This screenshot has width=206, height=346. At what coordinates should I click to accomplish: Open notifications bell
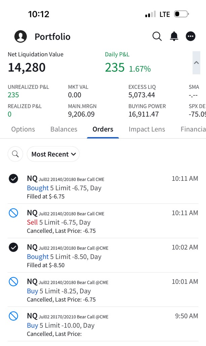pyautogui.click(x=174, y=36)
